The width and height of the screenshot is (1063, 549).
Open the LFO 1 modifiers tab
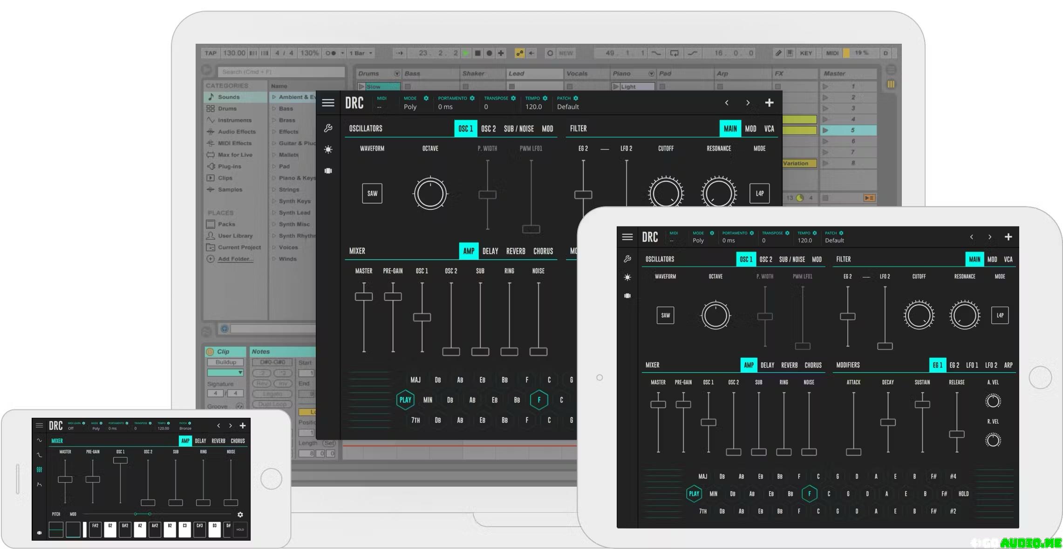coord(972,365)
